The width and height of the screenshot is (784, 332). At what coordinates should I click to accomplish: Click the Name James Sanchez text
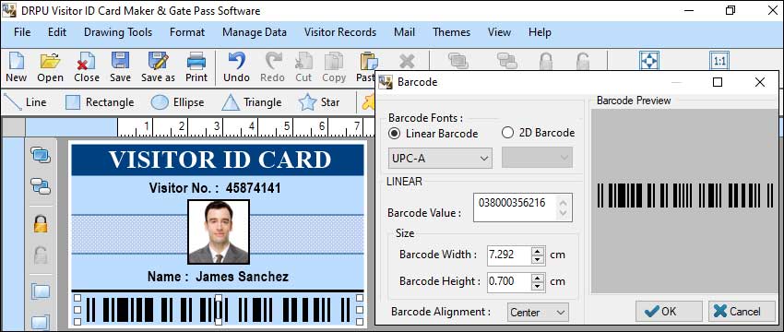pyautogui.click(x=218, y=276)
